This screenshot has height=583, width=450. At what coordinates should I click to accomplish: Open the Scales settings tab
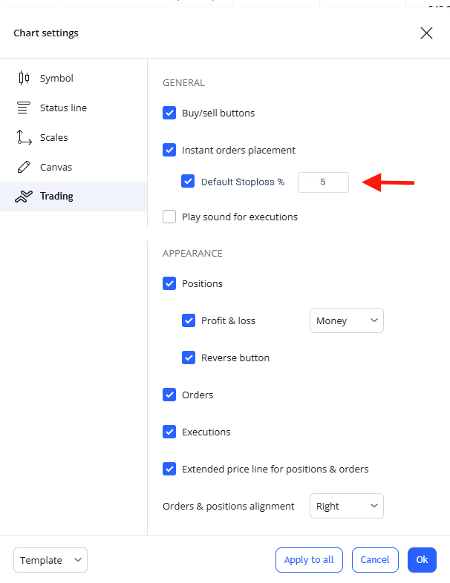pyautogui.click(x=53, y=137)
